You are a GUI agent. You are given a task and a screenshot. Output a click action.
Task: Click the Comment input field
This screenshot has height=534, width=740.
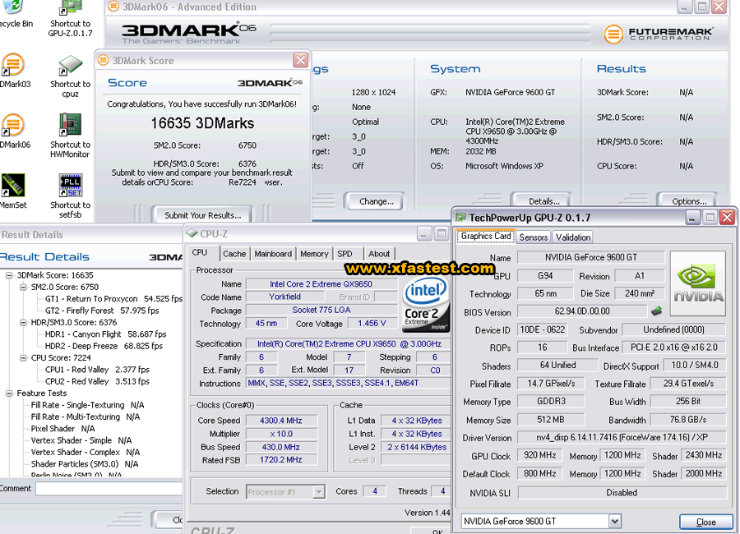[x=109, y=489]
